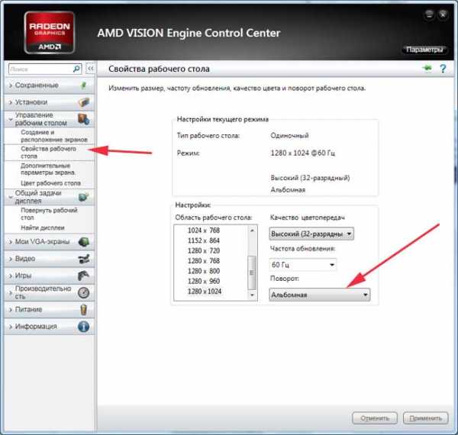Click the Общий задачи дисплея icon
This screenshot has width=458, height=435.
[x=84, y=197]
